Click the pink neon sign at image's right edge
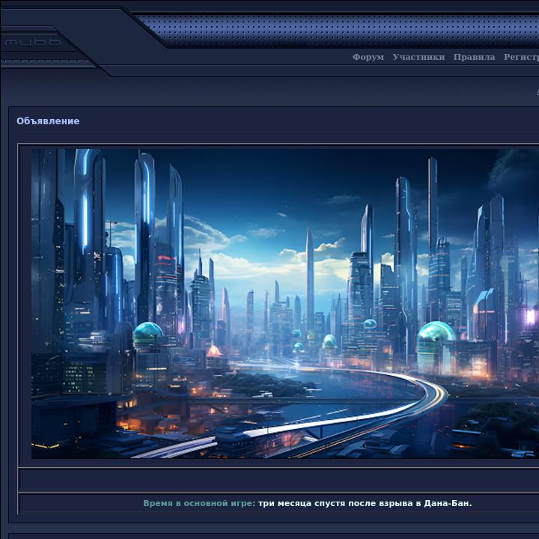Screen dimensions: 539x539 coord(531,316)
